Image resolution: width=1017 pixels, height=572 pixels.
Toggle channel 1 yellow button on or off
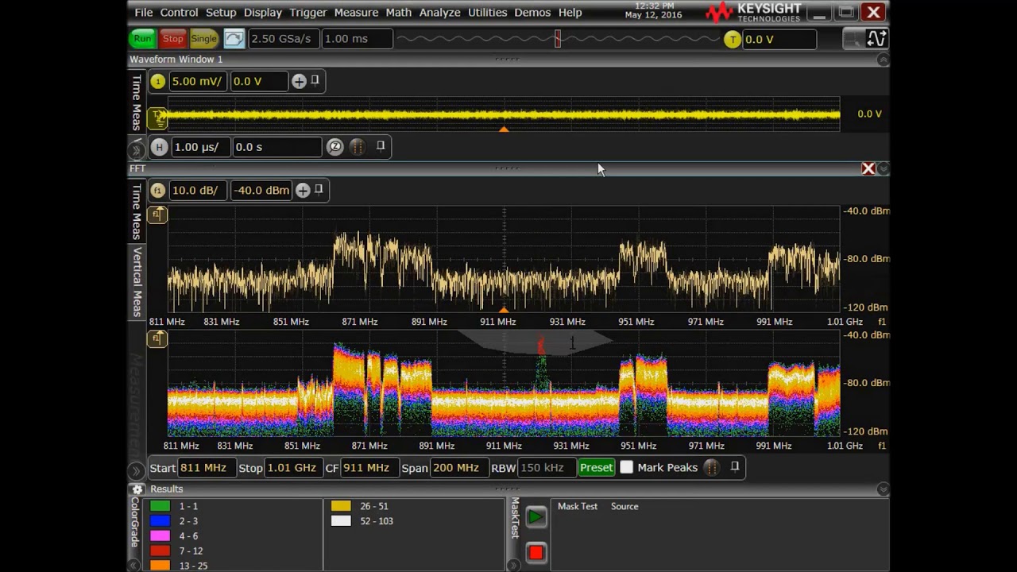click(157, 81)
